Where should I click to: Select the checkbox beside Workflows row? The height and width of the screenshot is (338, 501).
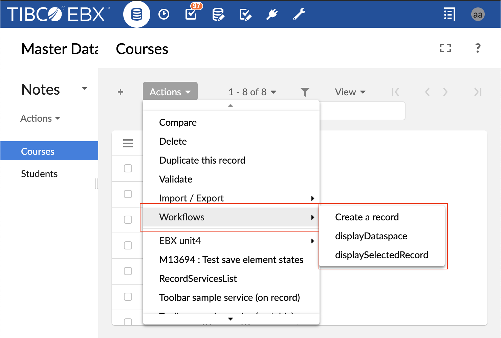click(128, 220)
